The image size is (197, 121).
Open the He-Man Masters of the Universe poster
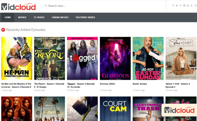click(17, 58)
